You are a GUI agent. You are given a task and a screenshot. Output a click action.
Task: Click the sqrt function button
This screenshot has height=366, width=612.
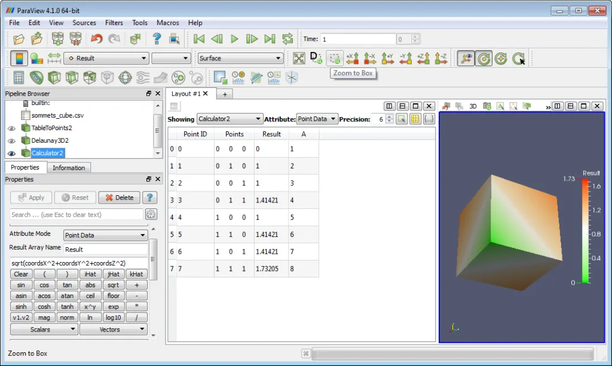[x=113, y=285]
